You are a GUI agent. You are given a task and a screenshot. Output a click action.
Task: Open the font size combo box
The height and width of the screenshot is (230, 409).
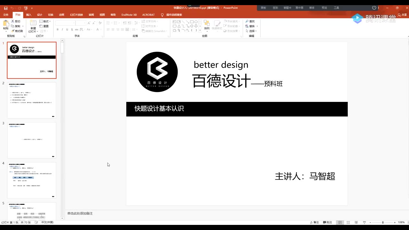(x=81, y=23)
